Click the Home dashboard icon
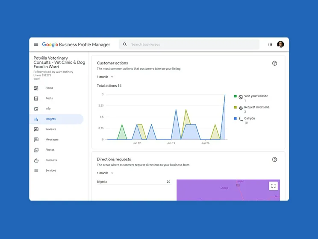Image resolution: width=318 pixels, height=239 pixels. pyautogui.click(x=36, y=88)
